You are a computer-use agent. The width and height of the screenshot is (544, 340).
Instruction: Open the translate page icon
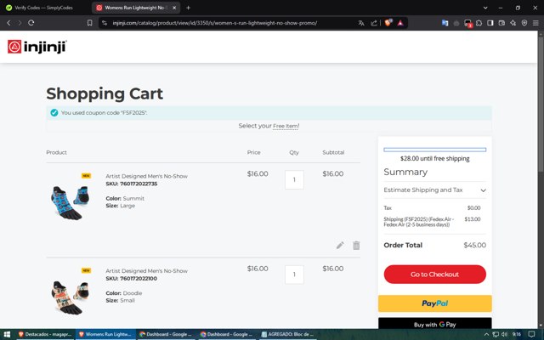pos(361,23)
